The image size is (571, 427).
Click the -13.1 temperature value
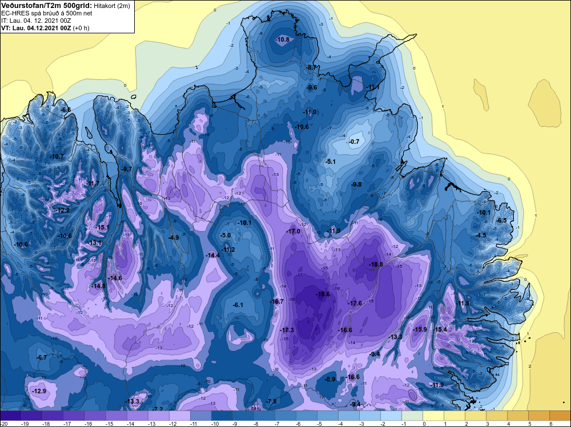click(95, 243)
